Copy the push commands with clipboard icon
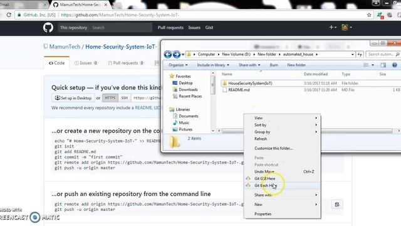Viewport: 401px width, 226px height. [x=337, y=205]
